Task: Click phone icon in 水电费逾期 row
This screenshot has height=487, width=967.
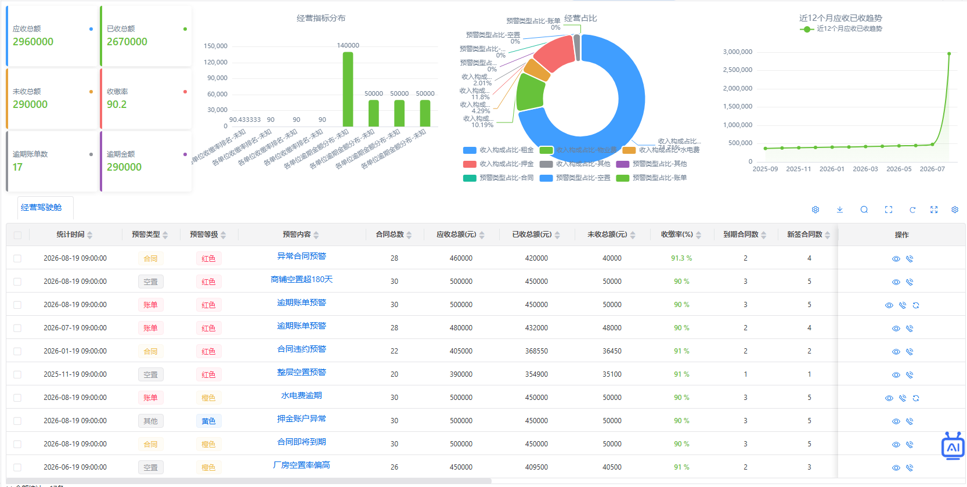Action: [x=903, y=398]
